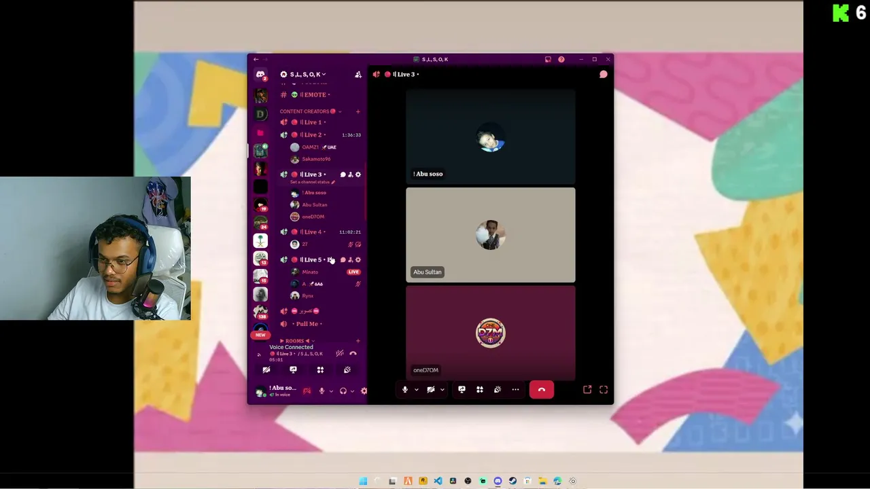The width and height of the screenshot is (870, 489).
Task: Open the pink folder in server list
Action: [x=260, y=132]
